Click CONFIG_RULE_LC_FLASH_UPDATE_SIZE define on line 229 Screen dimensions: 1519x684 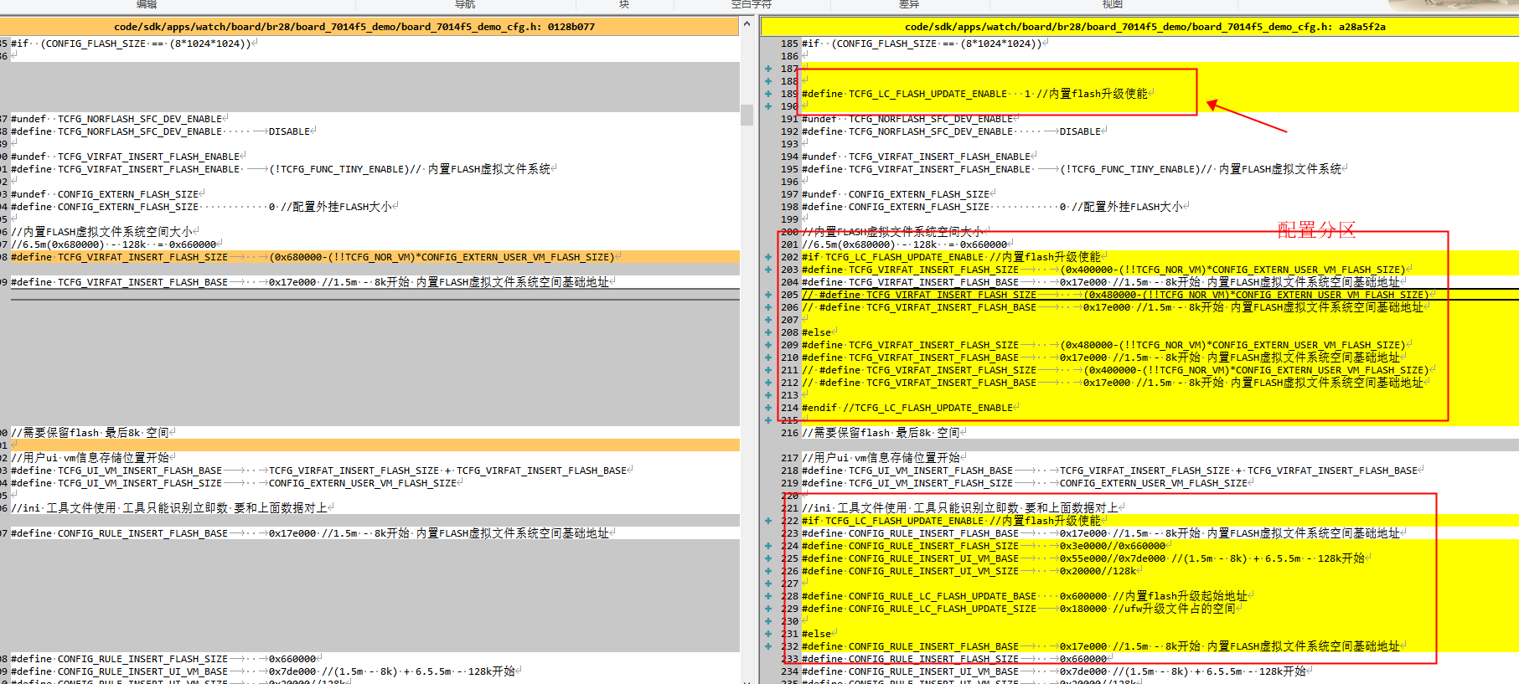[x=1019, y=609]
